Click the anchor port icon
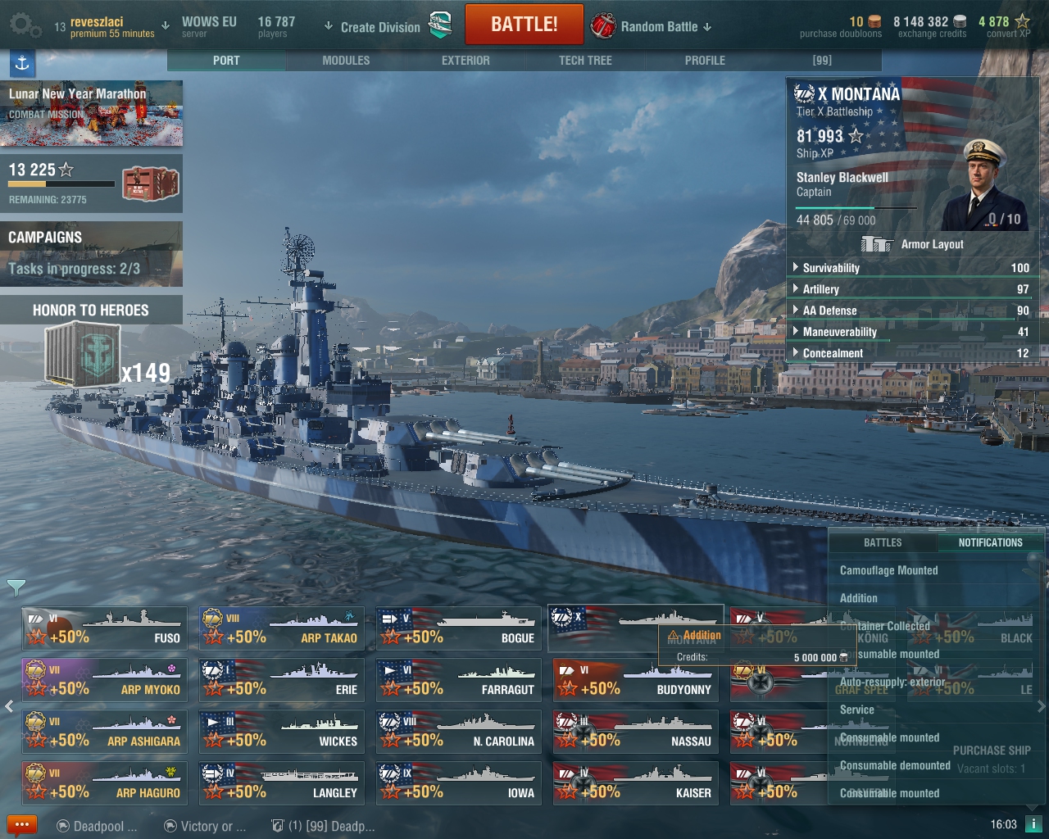Screen dimensions: 1049x839 point(22,62)
